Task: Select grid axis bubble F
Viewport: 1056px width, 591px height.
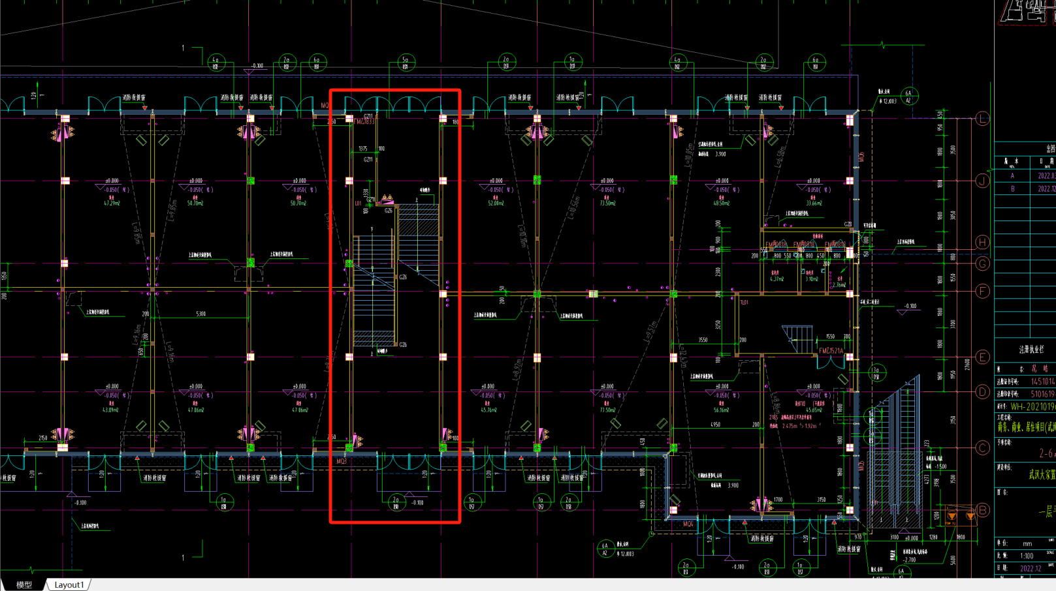Action: [x=982, y=291]
